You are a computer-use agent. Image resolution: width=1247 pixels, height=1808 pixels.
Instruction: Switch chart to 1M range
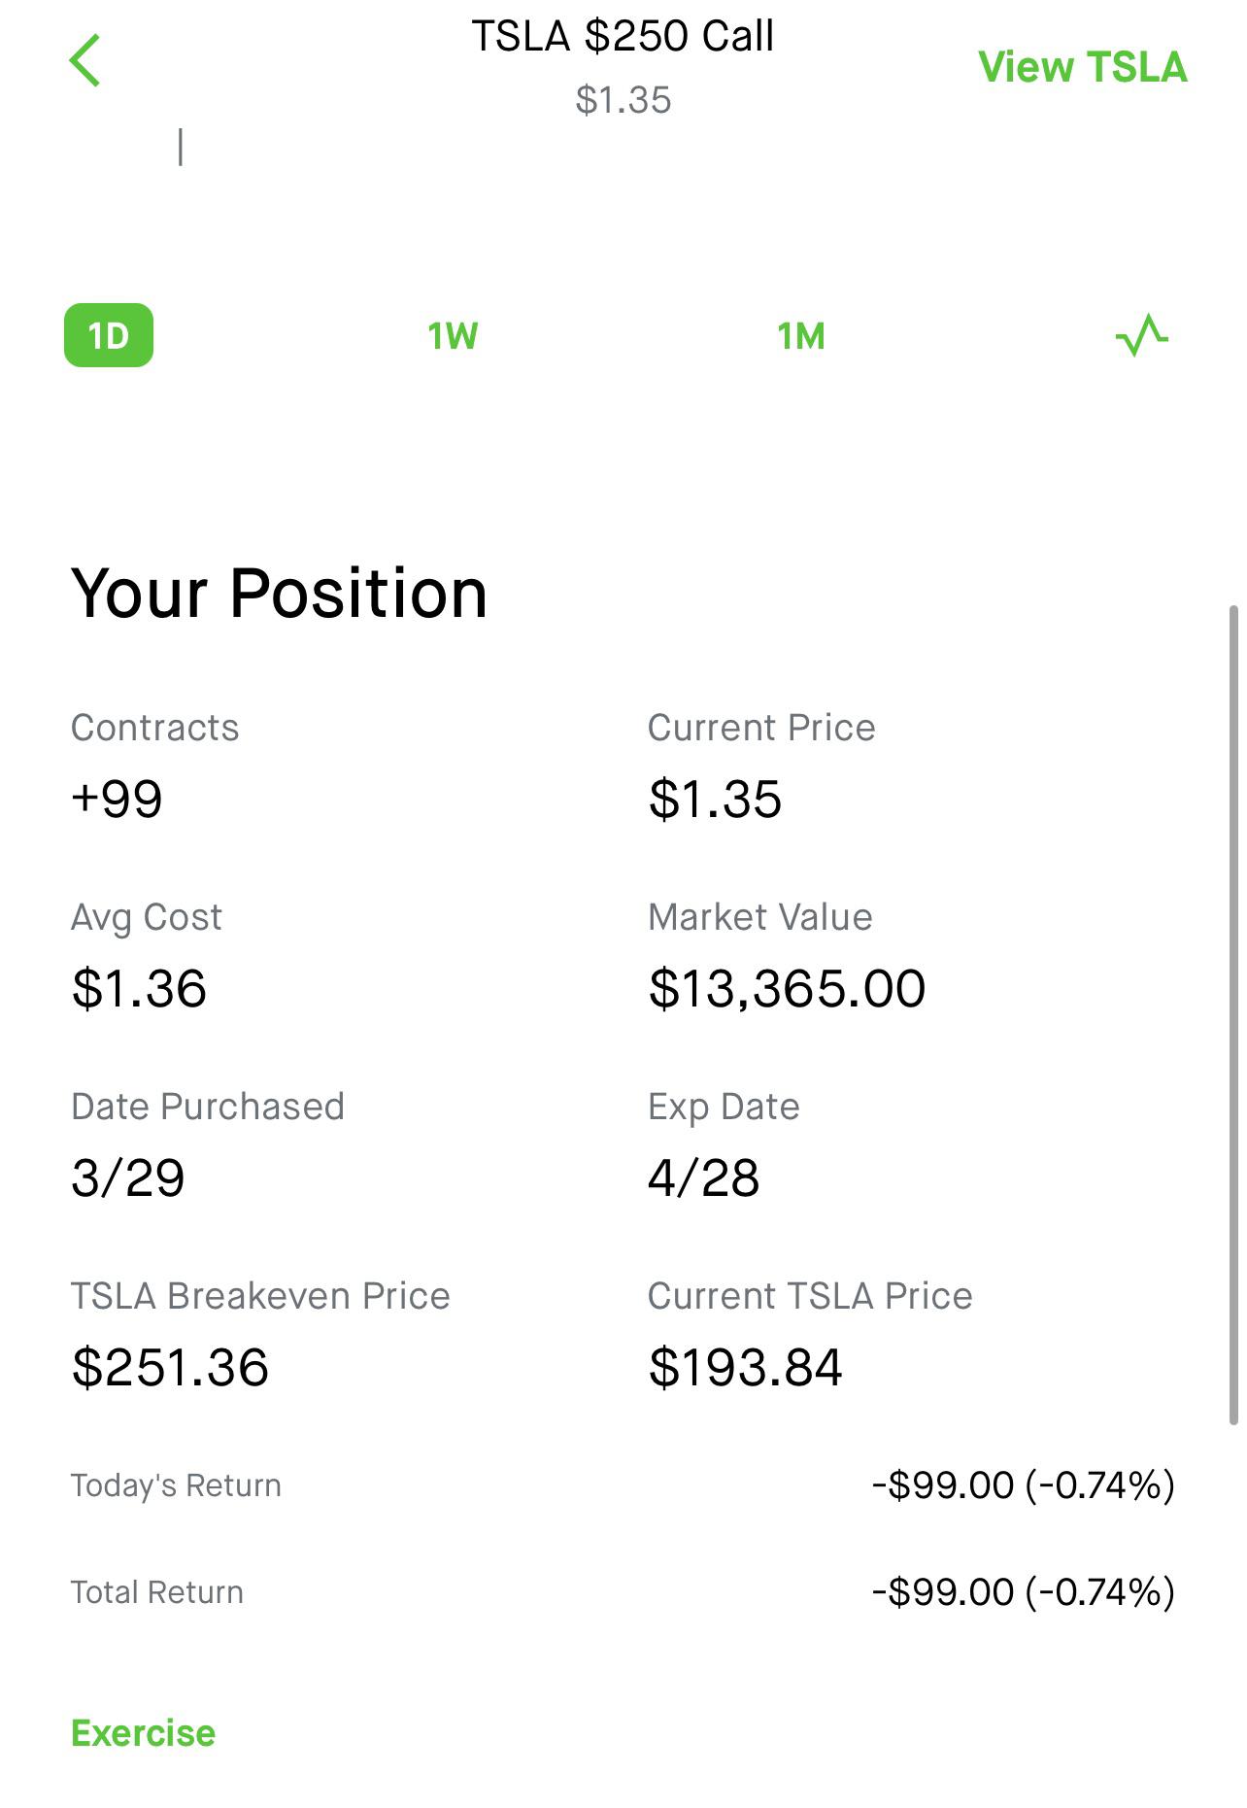click(x=800, y=336)
